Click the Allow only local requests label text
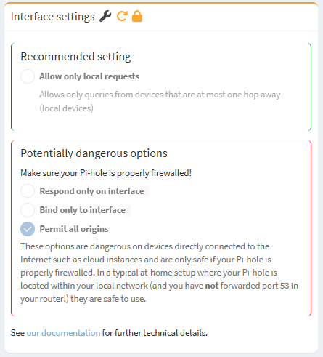Image resolution: width=323 pixels, height=357 pixels. pos(89,76)
